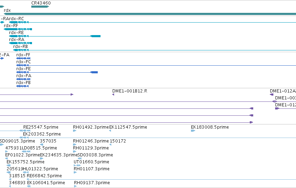Click SD09015.3prime EST label

[x=17, y=141]
